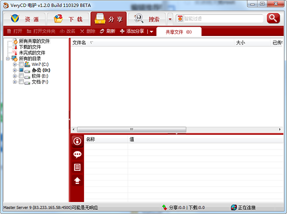Screen dimensions: 287x214
Task: Collapse the bottom detail panel via splitter arrow
Action: click(x=176, y=134)
